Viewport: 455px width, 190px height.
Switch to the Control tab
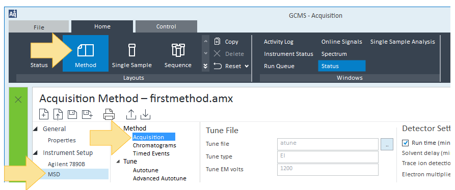tap(166, 26)
